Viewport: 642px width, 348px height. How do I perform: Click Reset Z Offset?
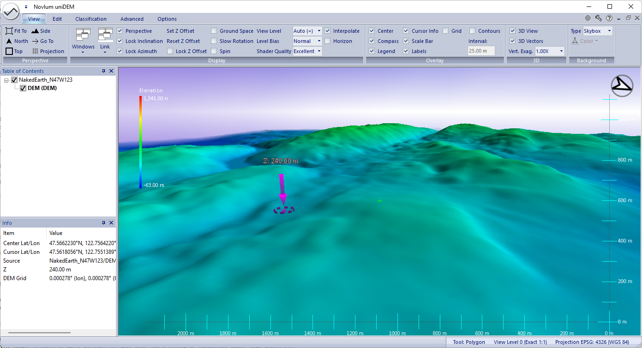(x=183, y=41)
